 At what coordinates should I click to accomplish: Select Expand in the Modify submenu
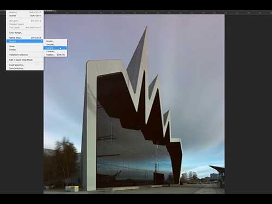[55, 48]
